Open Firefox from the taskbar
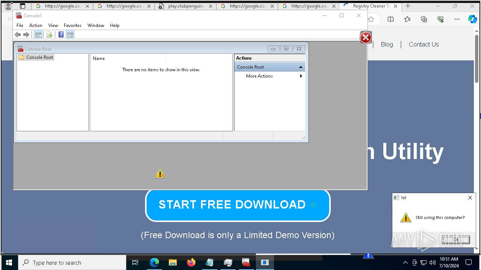 (191, 262)
